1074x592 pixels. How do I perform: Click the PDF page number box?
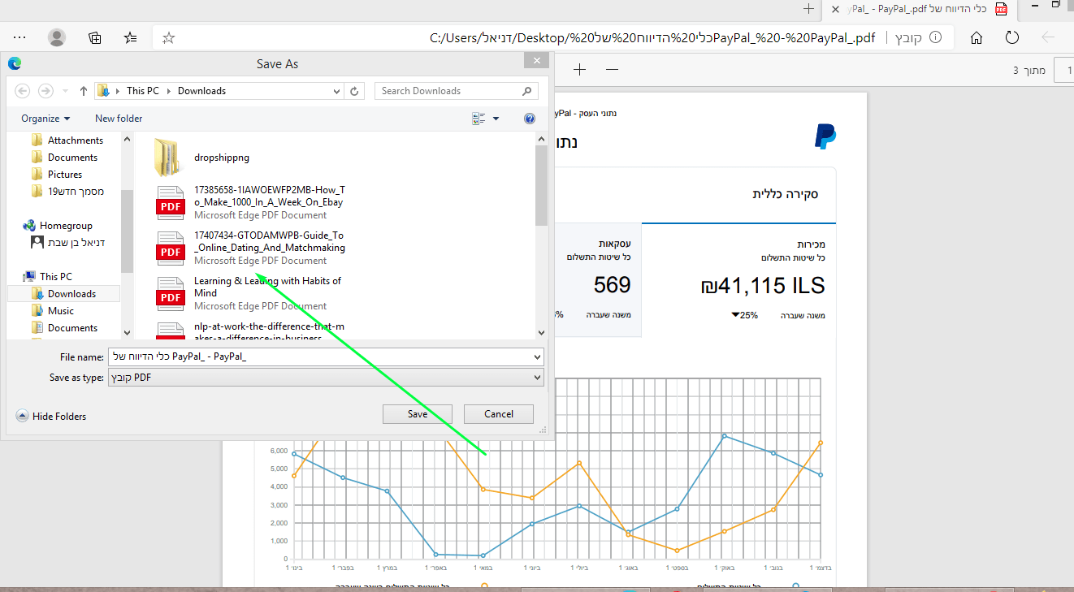point(1063,71)
